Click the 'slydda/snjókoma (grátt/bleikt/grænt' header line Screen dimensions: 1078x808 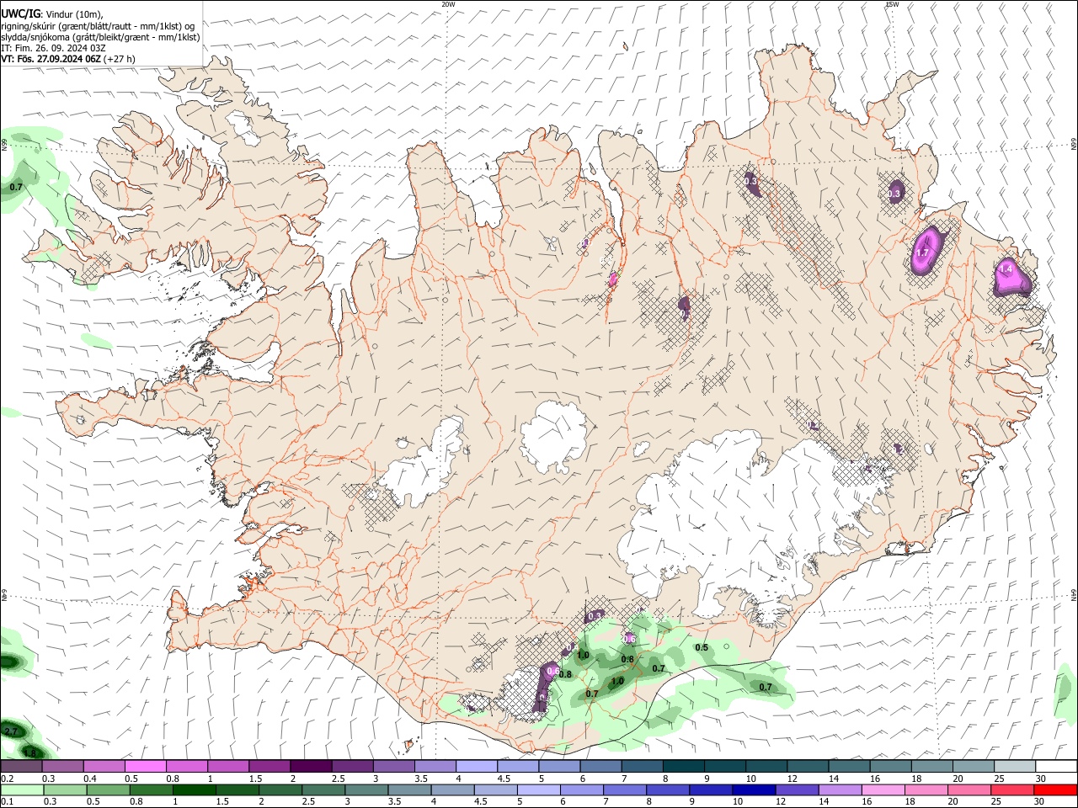(100, 37)
